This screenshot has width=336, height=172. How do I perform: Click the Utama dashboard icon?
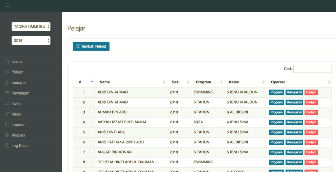tap(7, 61)
